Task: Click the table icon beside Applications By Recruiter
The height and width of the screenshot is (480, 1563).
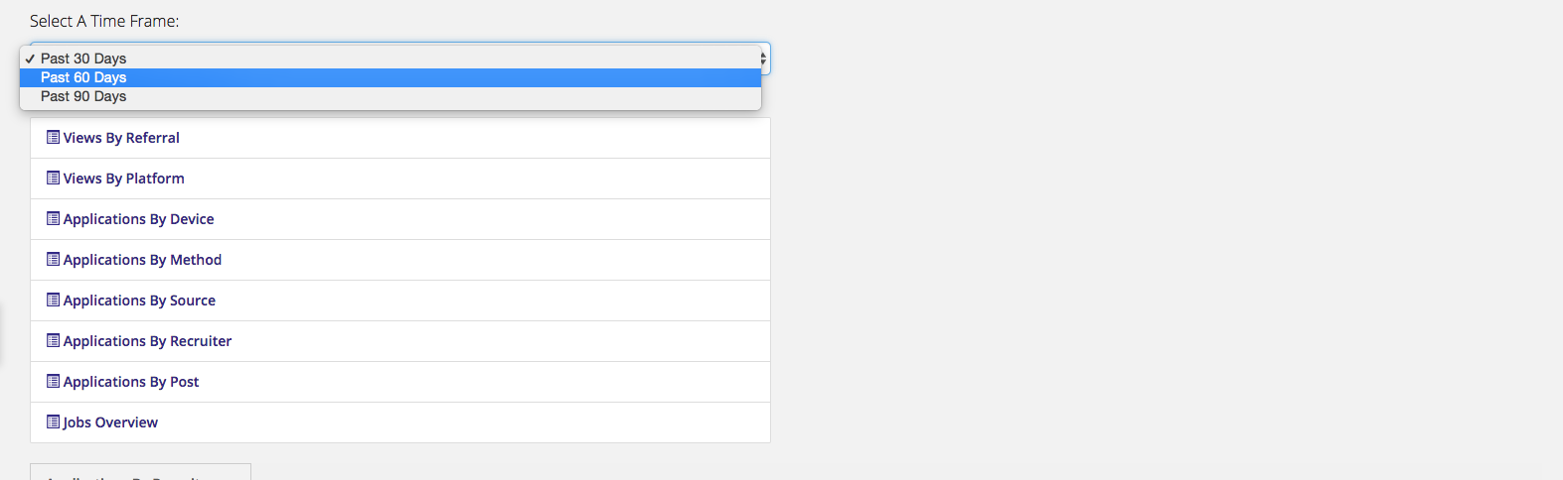Action: tap(54, 341)
